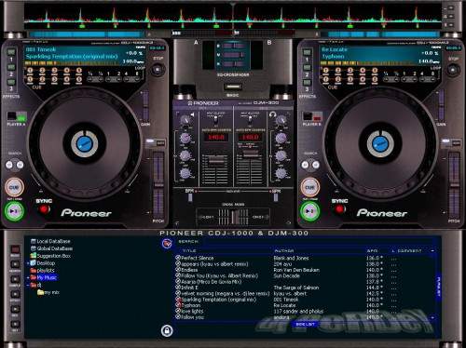Click the top red button in the browser sidebar

coord(15,249)
